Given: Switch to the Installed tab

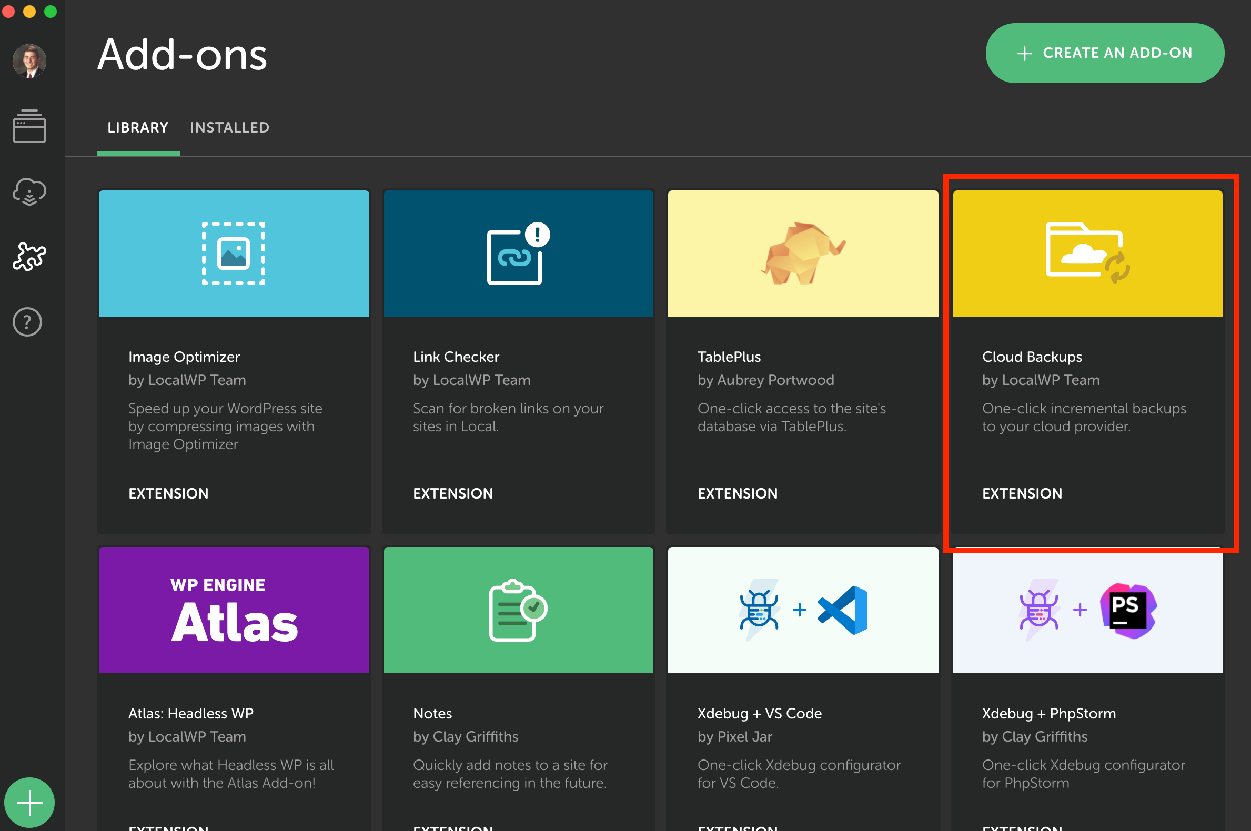Looking at the screenshot, I should point(229,128).
